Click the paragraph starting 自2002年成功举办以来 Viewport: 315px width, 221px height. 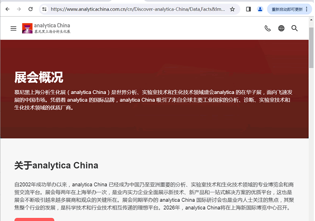154,196
